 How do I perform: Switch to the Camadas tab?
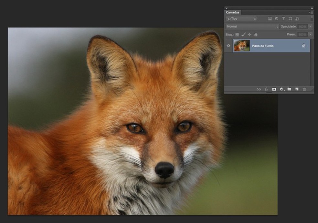tap(233, 12)
